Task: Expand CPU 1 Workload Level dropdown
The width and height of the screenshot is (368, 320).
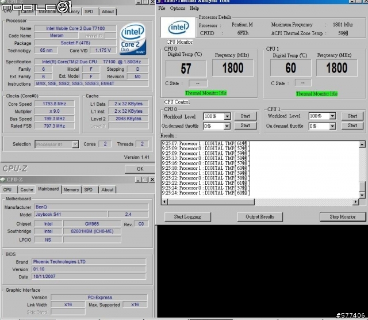Action: tap(332, 116)
